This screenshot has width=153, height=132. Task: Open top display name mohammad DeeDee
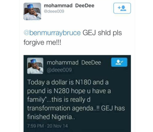(x=69, y=6)
